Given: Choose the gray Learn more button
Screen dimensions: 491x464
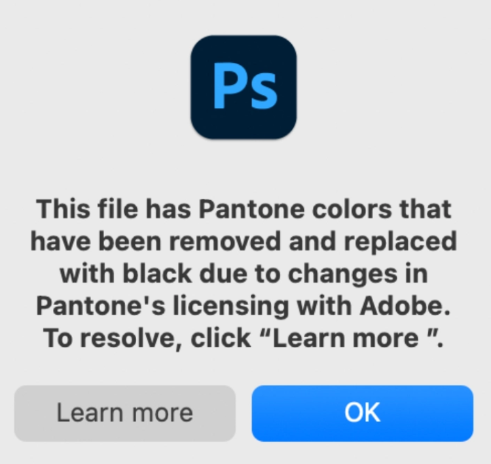Looking at the screenshot, I should click(124, 413).
